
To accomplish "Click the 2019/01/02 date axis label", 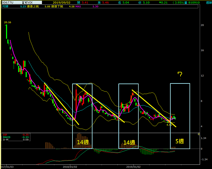I will [x=134, y=167].
